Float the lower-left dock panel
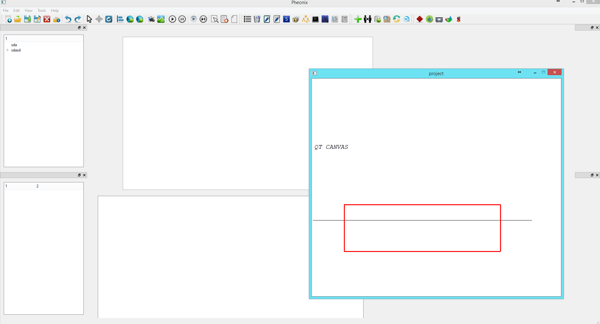The height and width of the screenshot is (324, 600). pyautogui.click(x=79, y=175)
